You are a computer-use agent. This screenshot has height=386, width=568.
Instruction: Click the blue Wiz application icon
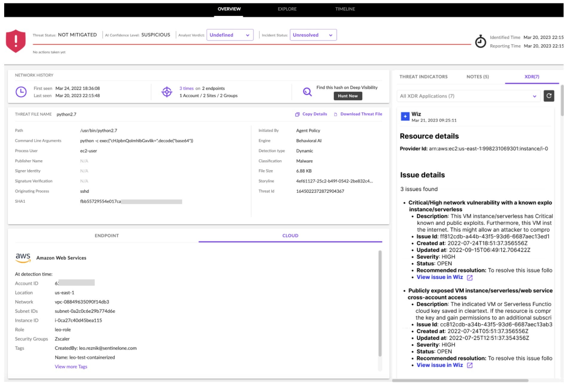(405, 117)
